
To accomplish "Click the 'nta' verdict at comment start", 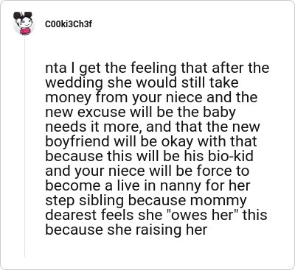I will tap(56, 68).
